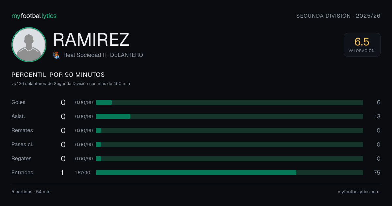Click the Asist. percentile value 13
The image size is (392, 206).
click(377, 116)
